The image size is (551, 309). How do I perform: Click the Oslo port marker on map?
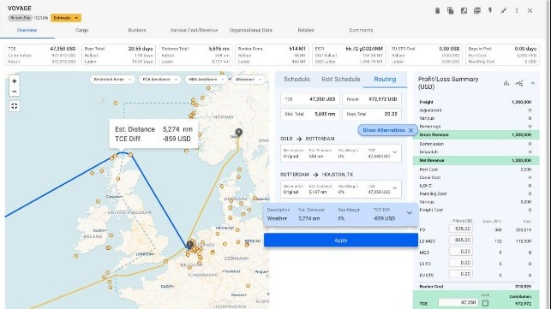[x=238, y=132]
